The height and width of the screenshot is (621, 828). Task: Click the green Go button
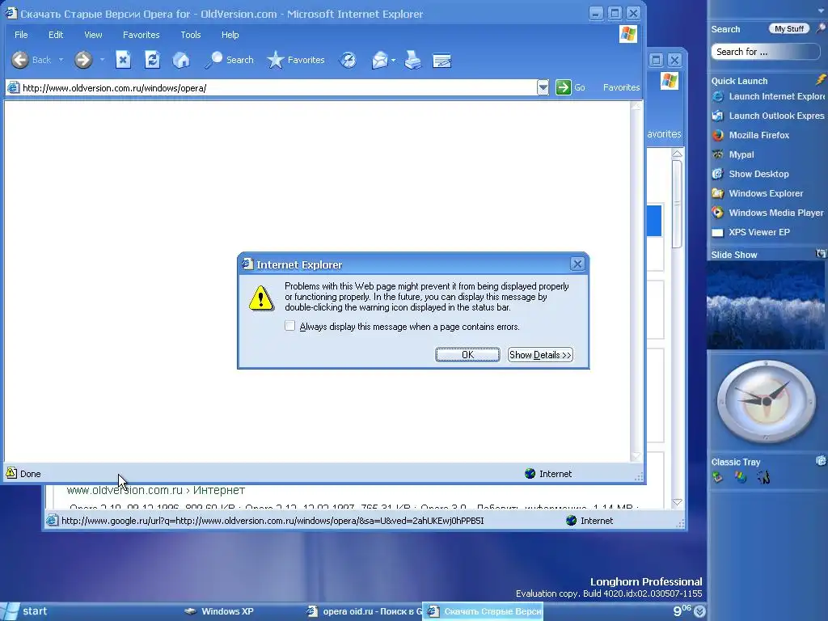[564, 87]
